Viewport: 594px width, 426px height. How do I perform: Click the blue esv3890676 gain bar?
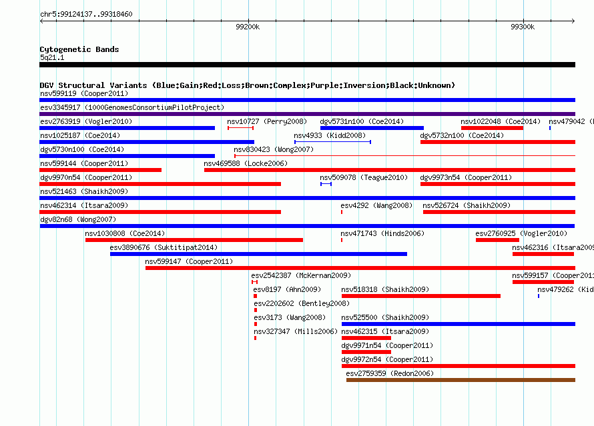click(x=258, y=254)
